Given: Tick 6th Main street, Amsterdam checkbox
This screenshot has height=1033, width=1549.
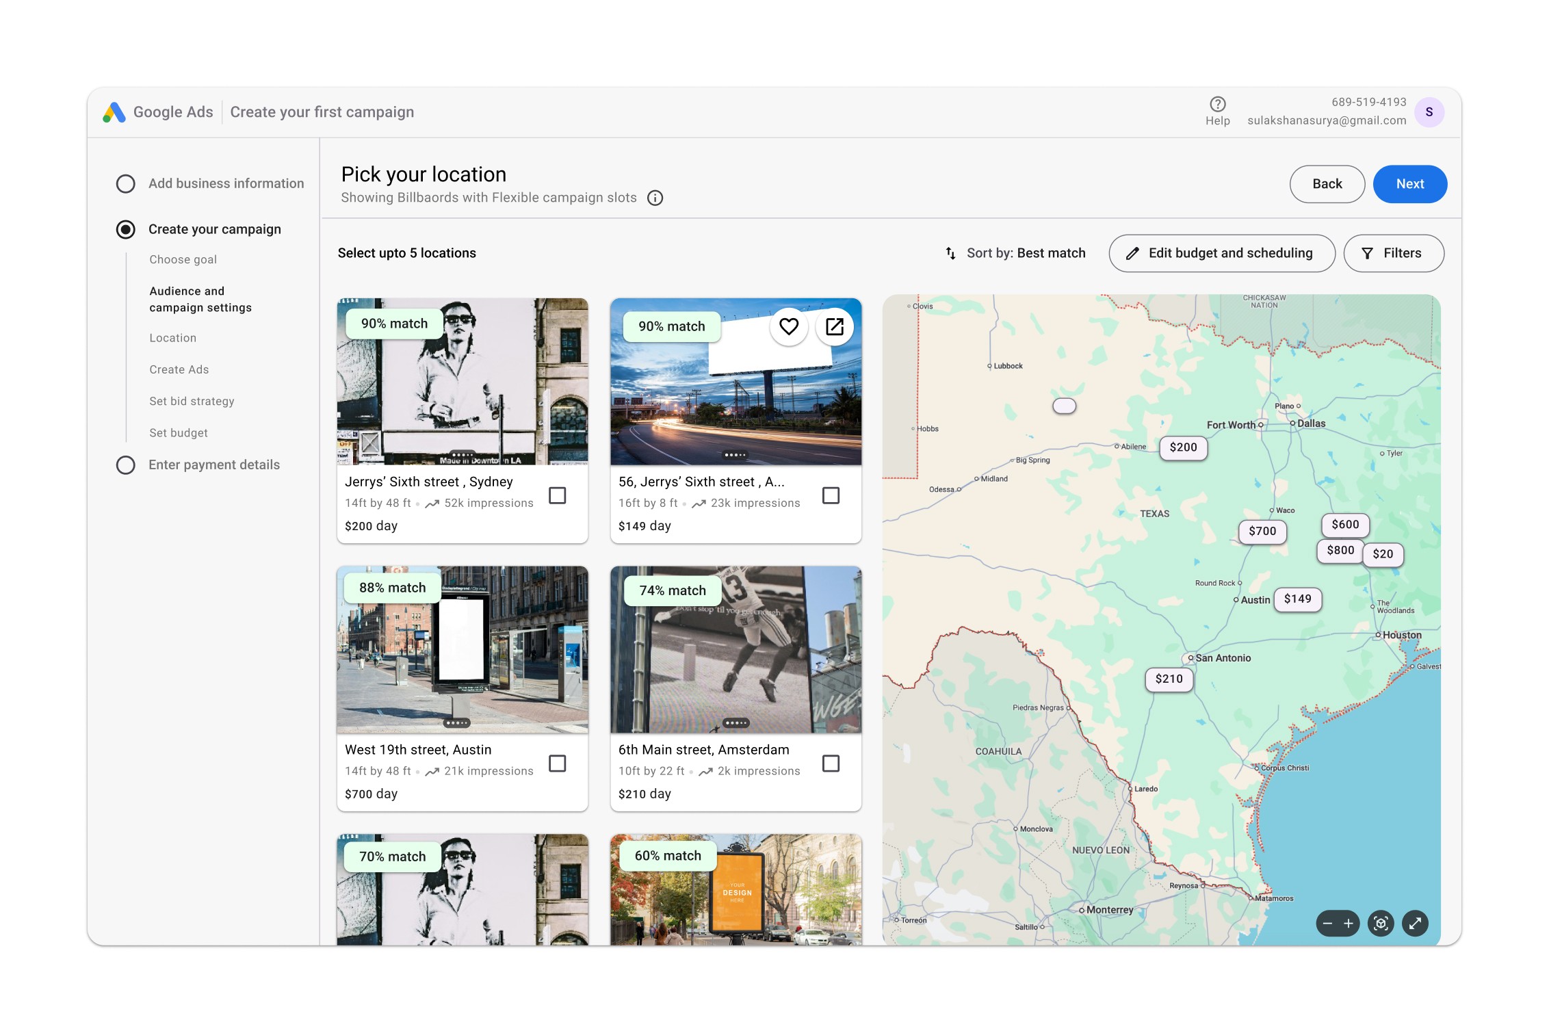Looking at the screenshot, I should coord(831,763).
